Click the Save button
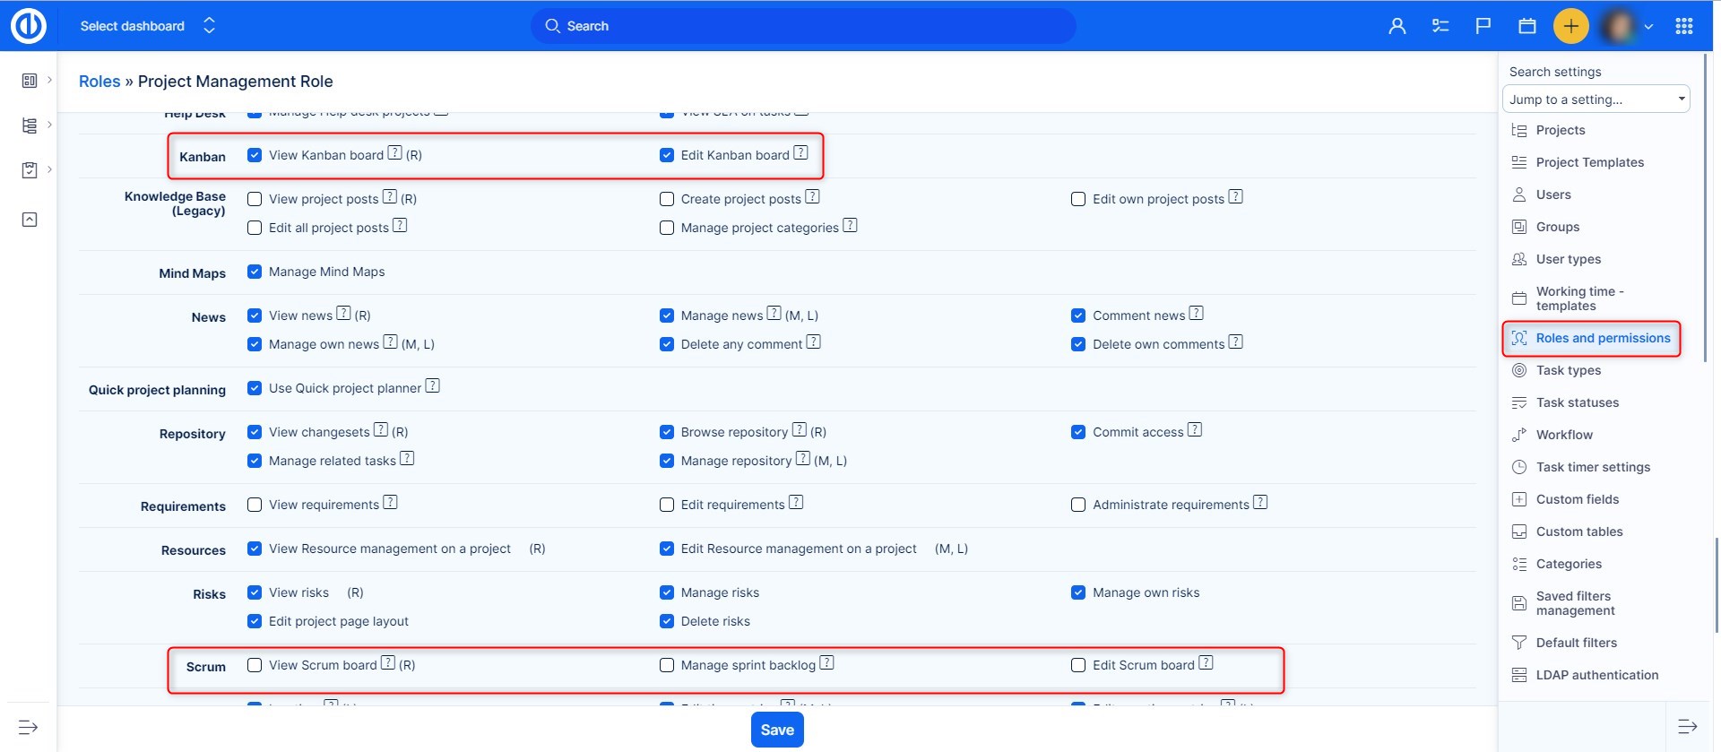 pyautogui.click(x=777, y=730)
